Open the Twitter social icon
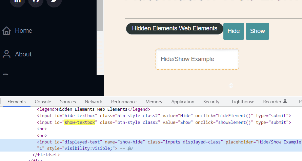The width and height of the screenshot is (302, 161). pyautogui.click(x=54, y=2)
